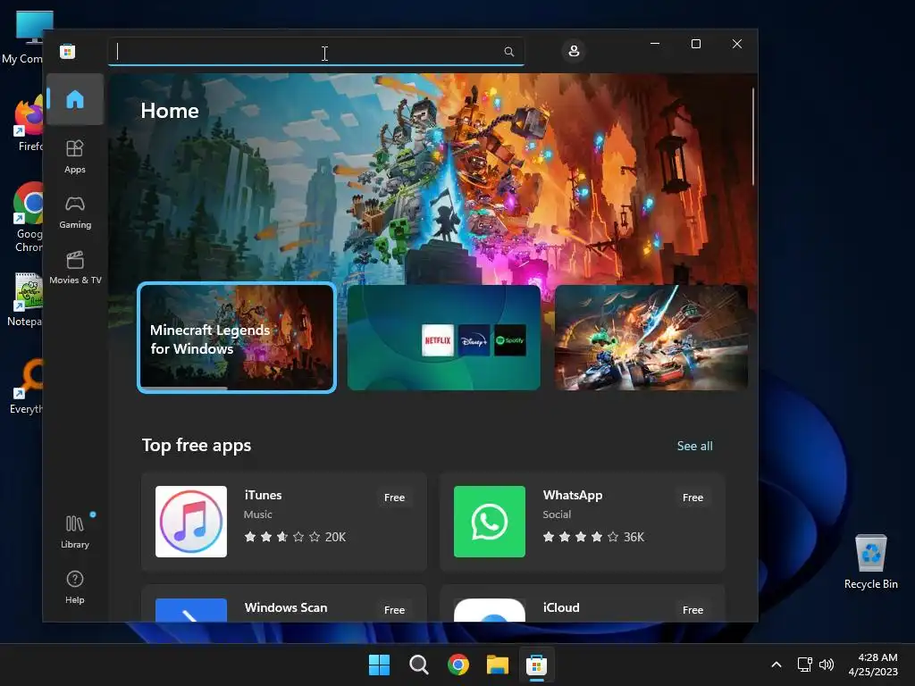This screenshot has height=686, width=915.
Task: Click the Free button for WhatsApp
Action: tap(693, 498)
